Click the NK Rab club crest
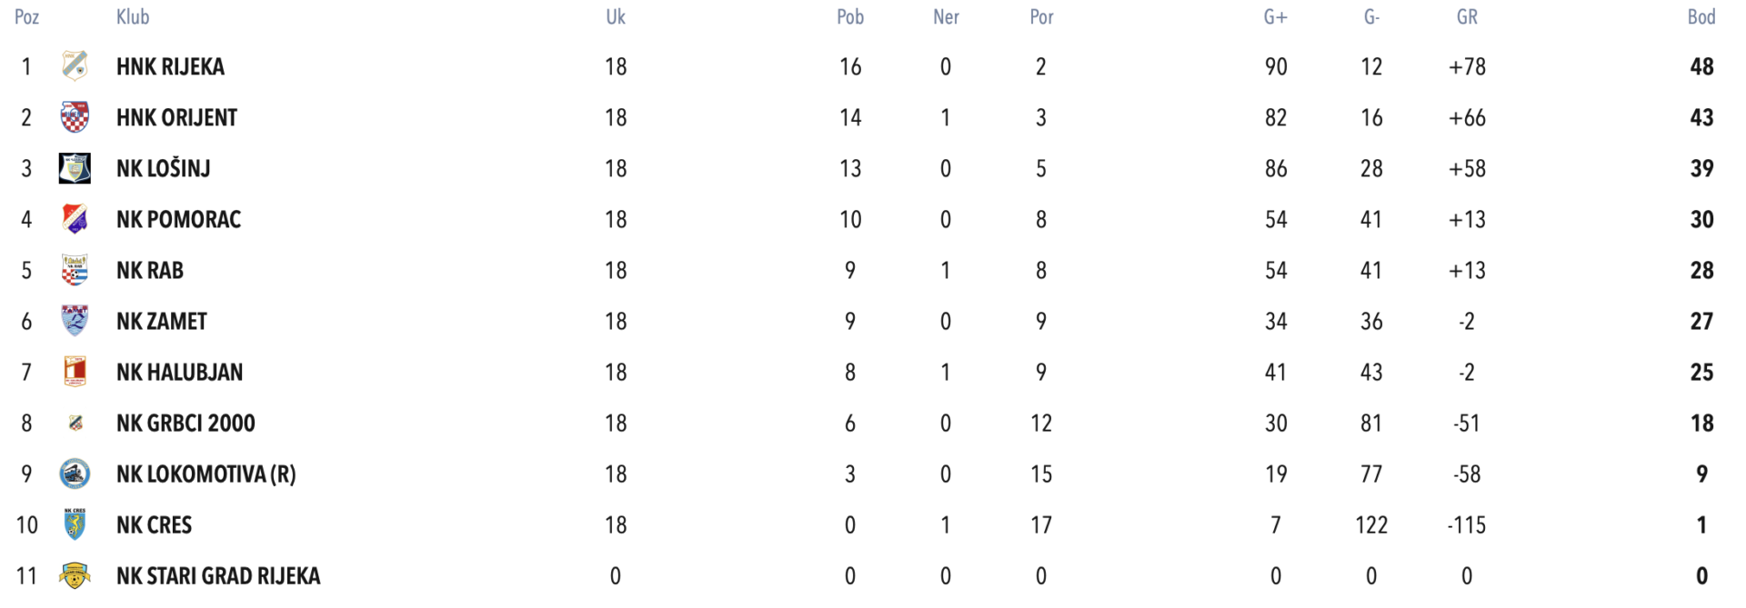Viewport: 1746px width, 608px height. pos(75,270)
